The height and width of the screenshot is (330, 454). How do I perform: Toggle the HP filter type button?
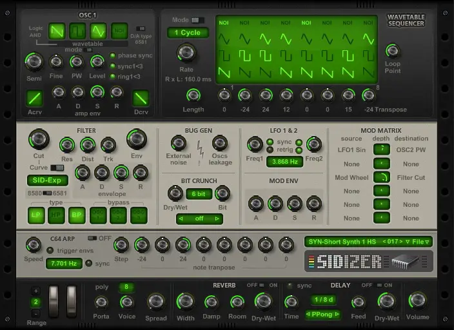pos(56,215)
